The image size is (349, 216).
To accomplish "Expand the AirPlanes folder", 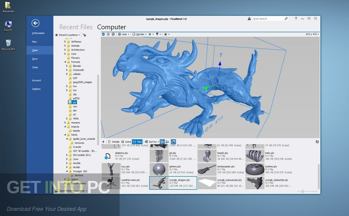I will point(65,42).
